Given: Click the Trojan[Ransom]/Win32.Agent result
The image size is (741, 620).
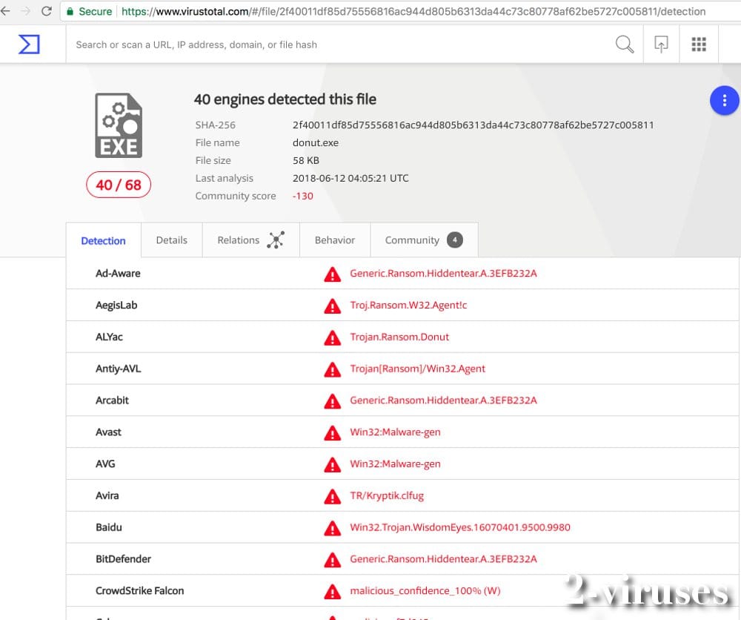Looking at the screenshot, I should pyautogui.click(x=417, y=369).
